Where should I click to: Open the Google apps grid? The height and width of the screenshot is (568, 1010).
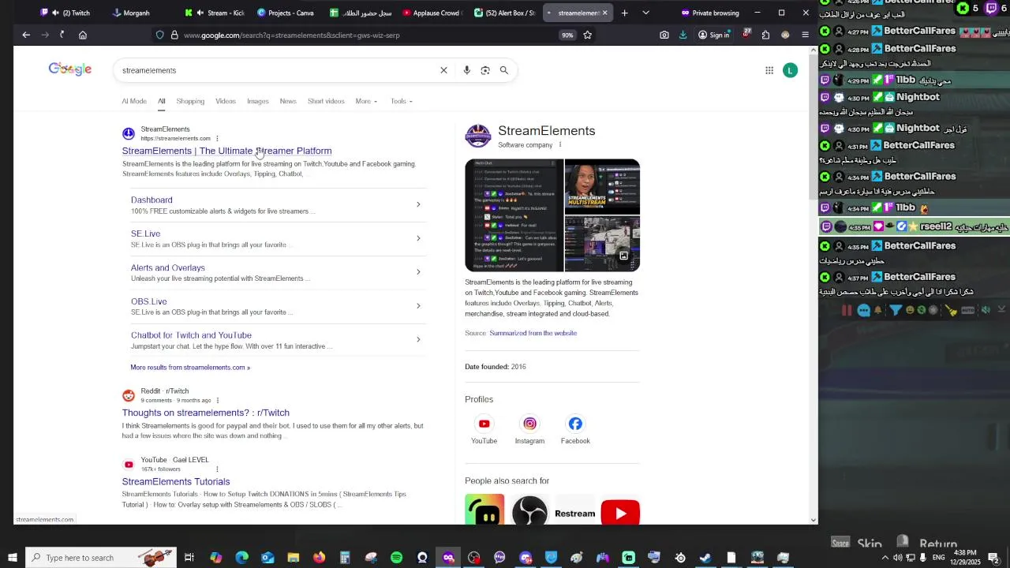pyautogui.click(x=769, y=70)
